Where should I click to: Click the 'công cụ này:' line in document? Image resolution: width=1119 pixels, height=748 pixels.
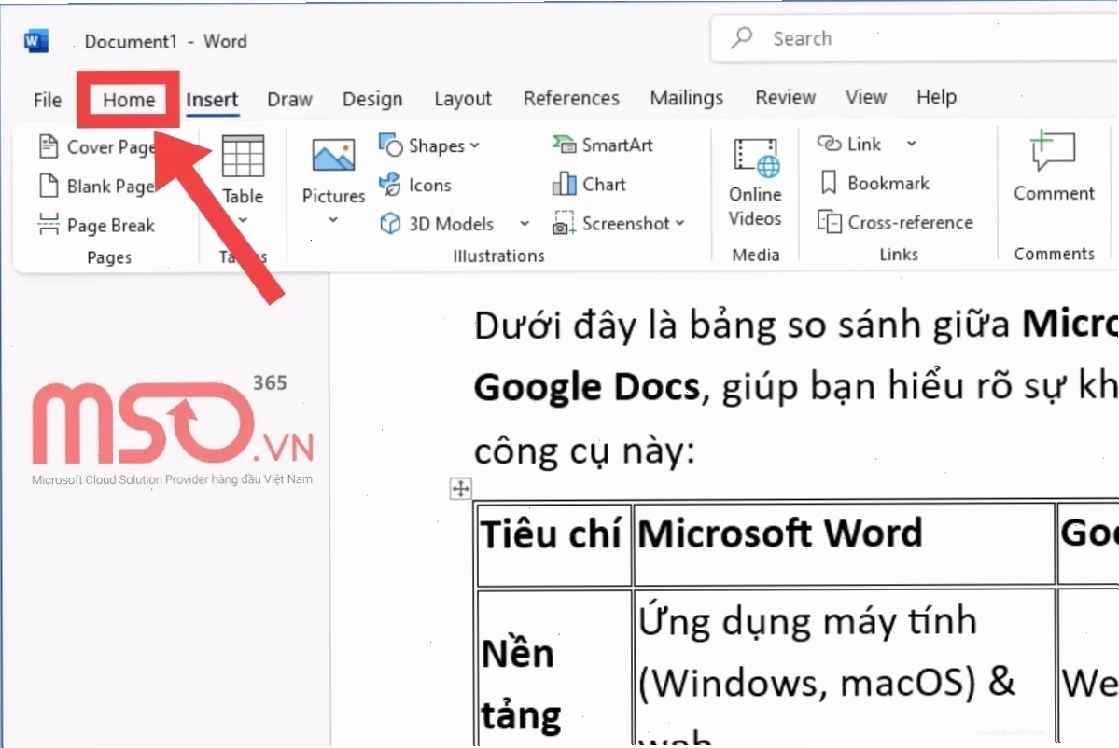[583, 451]
